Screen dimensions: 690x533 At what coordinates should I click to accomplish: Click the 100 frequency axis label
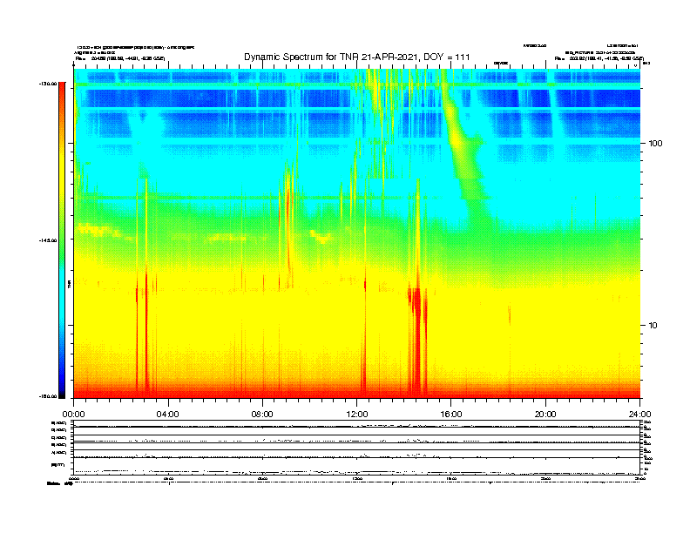655,144
